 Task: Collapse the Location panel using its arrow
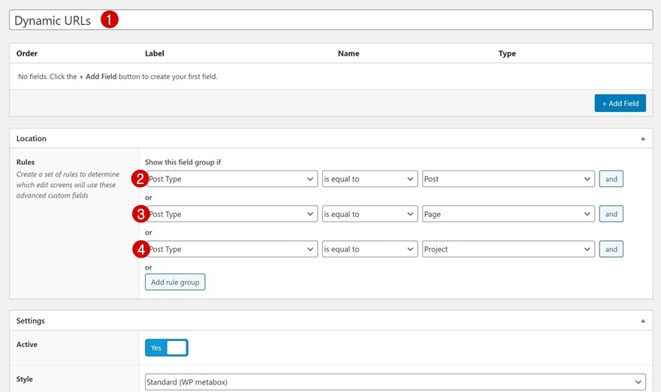click(x=643, y=139)
